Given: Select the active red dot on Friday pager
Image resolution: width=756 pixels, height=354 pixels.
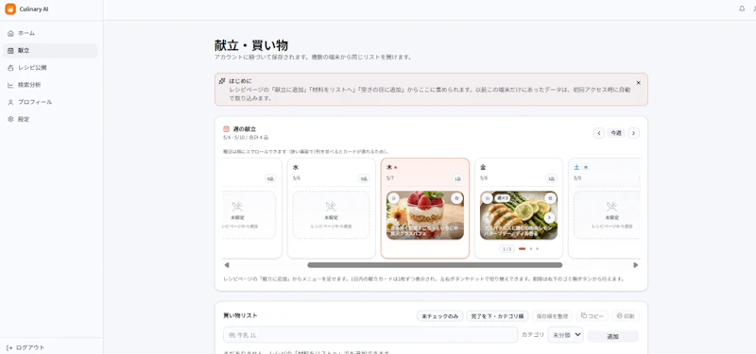Looking at the screenshot, I should pyautogui.click(x=523, y=249).
